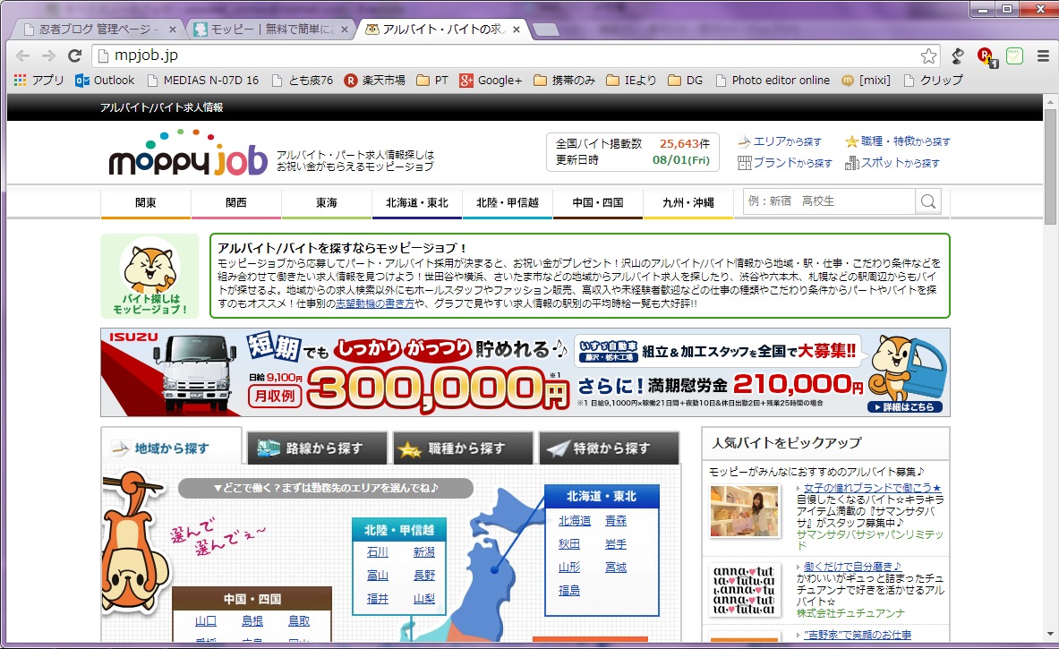
Task: Click the pin extension icon in toolbar
Action: click(x=958, y=56)
